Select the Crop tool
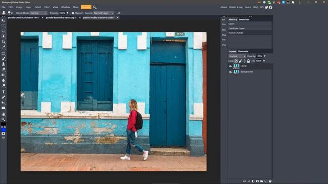Screen dimensions: 328x184 [4, 42]
